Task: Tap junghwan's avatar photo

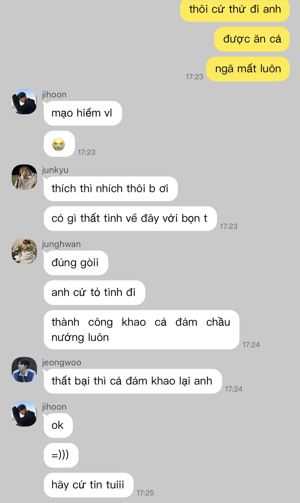Action: tap(24, 251)
